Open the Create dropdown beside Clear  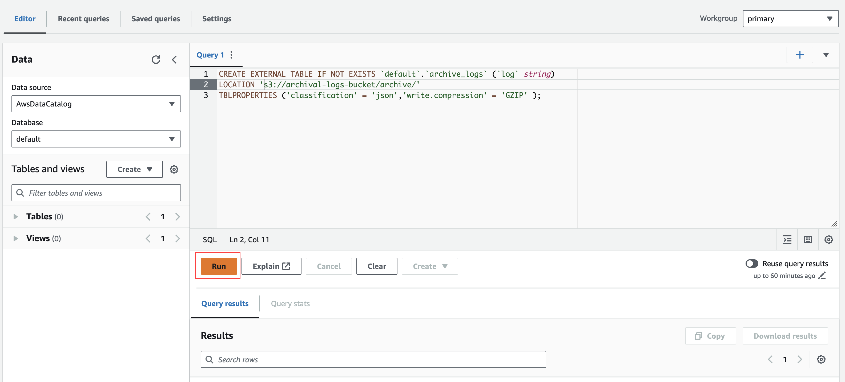click(430, 266)
